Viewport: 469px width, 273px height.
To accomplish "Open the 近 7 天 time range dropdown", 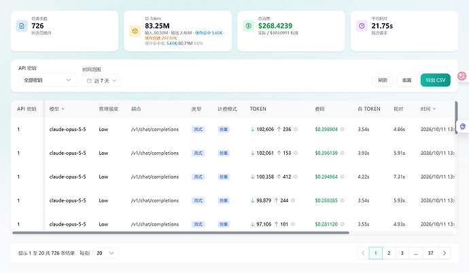I will 102,81.
